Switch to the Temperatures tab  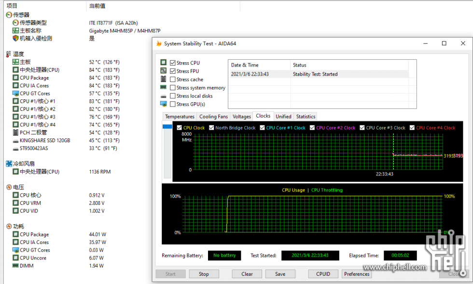[180, 116]
